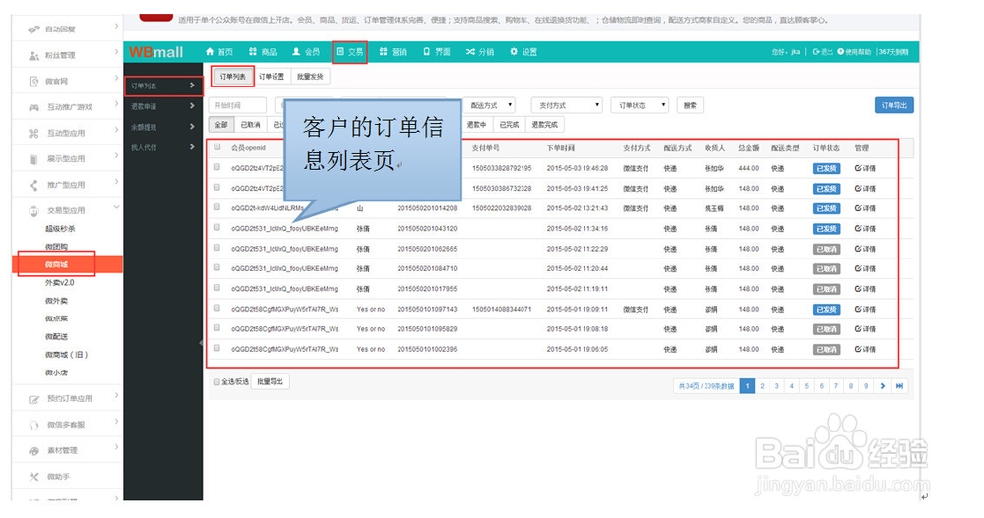Click the 搜索 search button
The width and height of the screenshot is (984, 518).
(x=691, y=105)
